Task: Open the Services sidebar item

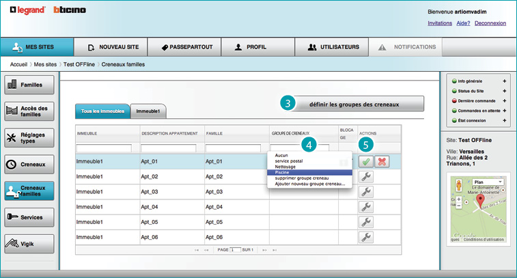Action: [28, 217]
